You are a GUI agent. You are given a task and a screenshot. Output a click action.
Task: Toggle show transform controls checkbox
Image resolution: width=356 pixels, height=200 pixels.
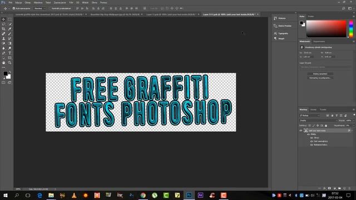(50, 8)
